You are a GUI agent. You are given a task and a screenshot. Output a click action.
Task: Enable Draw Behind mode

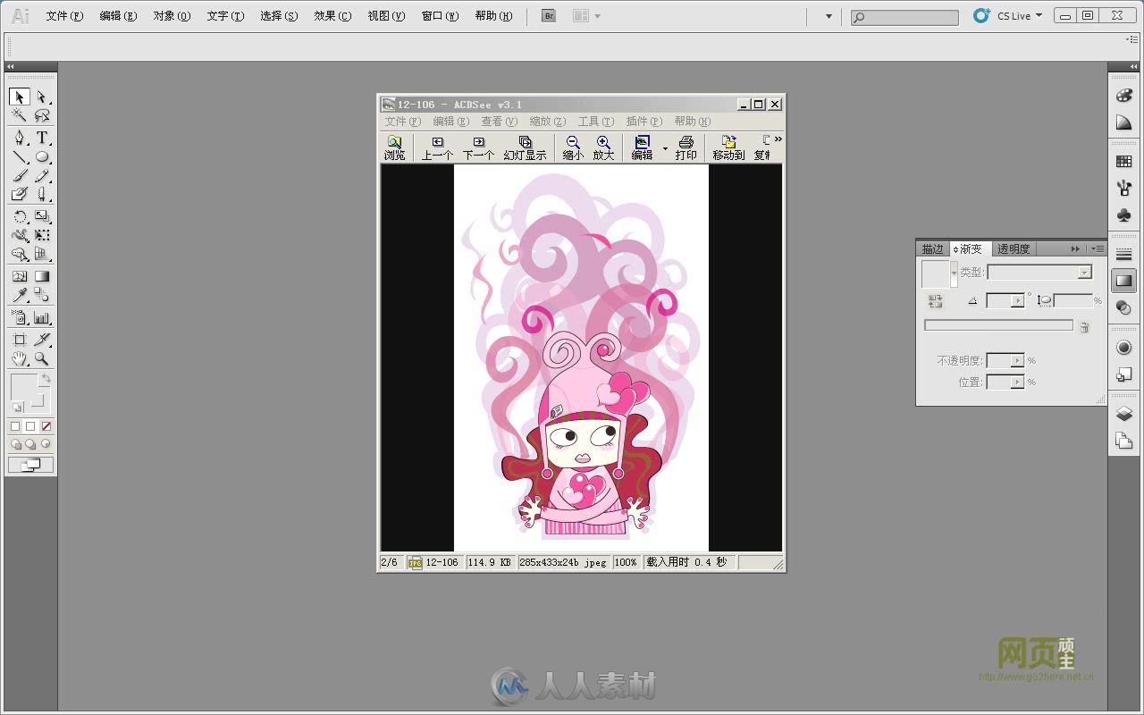click(30, 444)
